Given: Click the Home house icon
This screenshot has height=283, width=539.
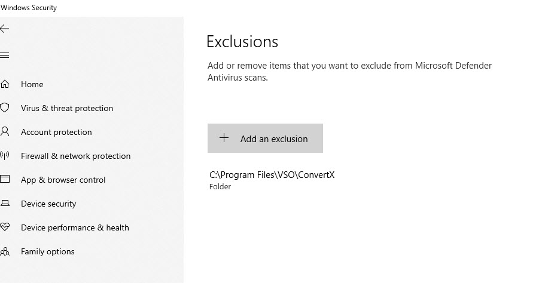Looking at the screenshot, I should tap(4, 84).
